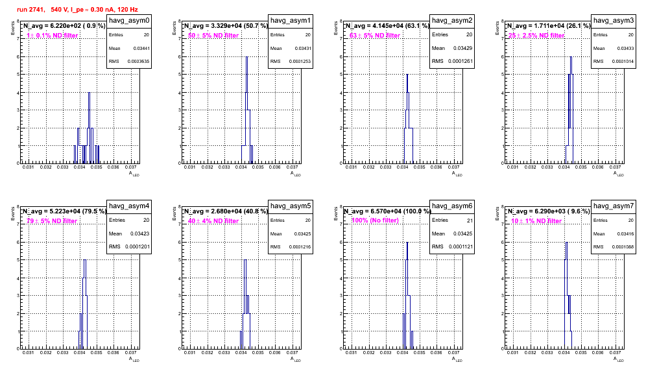Click Mean value 0.03423 in havg_asym4
The width and height of the screenshot is (646, 371).
coord(140,233)
